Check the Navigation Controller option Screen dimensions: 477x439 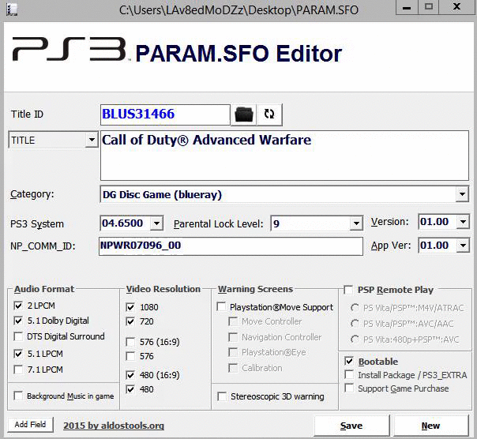point(233,337)
